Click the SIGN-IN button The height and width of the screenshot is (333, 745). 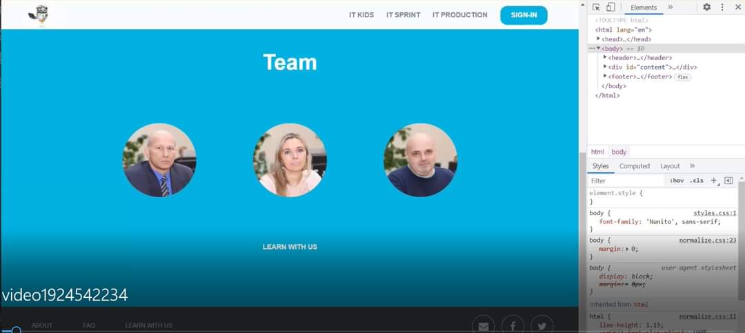524,15
